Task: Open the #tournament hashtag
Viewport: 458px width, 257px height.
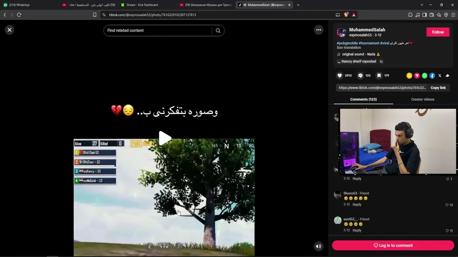Action: click(x=369, y=43)
